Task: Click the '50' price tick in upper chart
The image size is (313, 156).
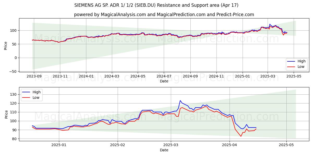Action: [15, 44]
